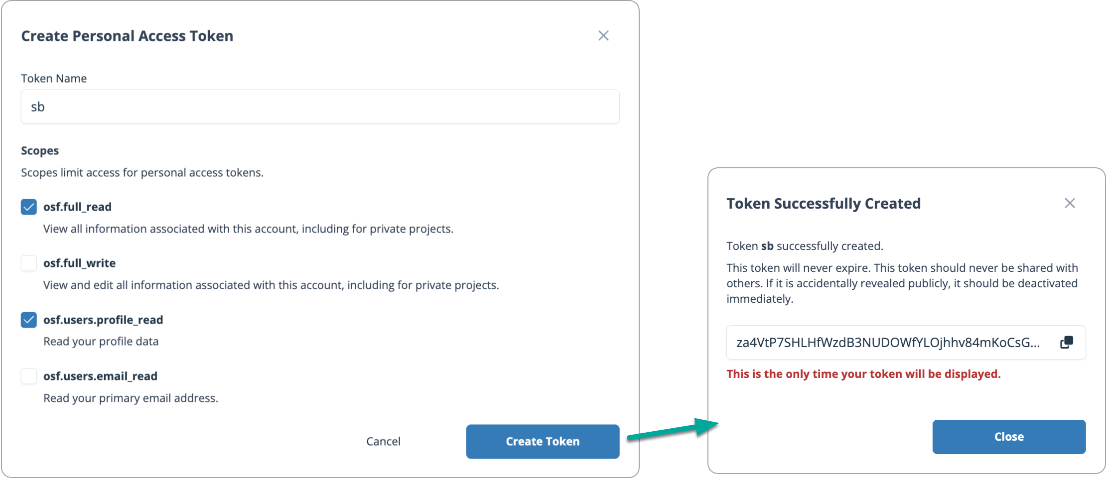Enable the osf.users.email_read scope

(28, 376)
